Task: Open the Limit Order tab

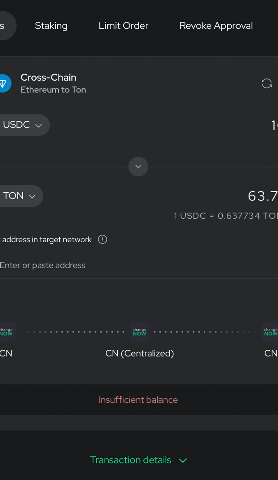Action: [123, 26]
